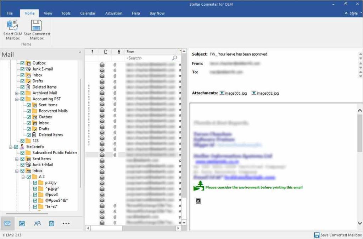Viewport: 363px width, 239px height.
Task: Uncheck the Archived Mail checkbox
Action: [22, 93]
